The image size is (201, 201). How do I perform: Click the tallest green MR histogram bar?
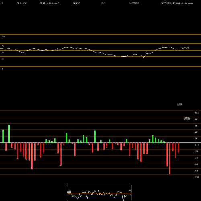click(x=9, y=134)
